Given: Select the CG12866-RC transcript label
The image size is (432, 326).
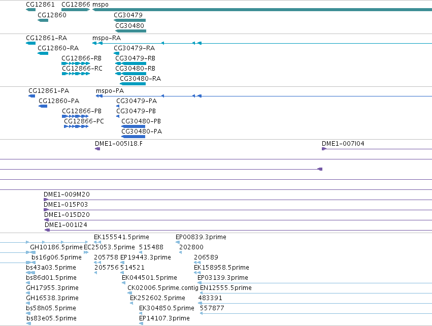Looking at the screenshot, I should (82, 69).
